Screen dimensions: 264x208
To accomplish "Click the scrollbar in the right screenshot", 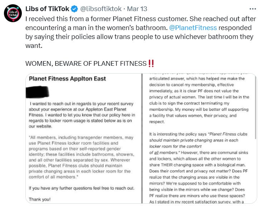I will point(255,108).
